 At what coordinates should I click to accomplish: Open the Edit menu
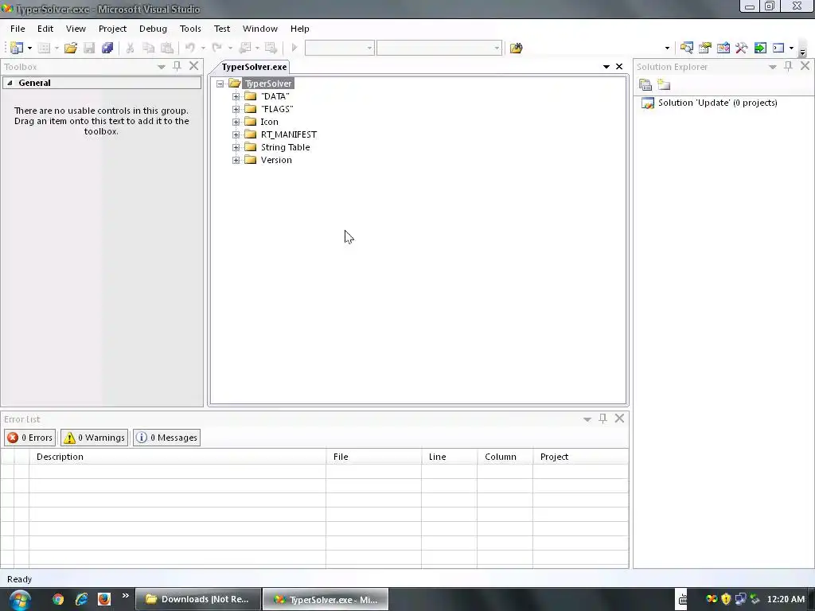click(45, 29)
